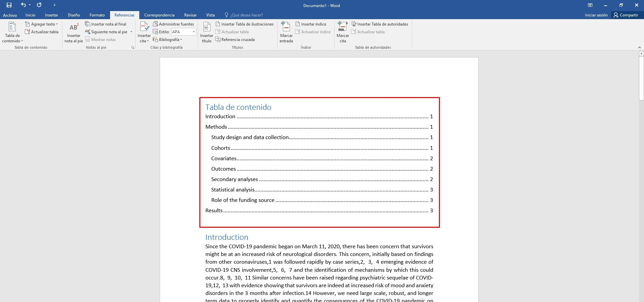Click the Results entry in the table of contents
This screenshot has height=302, width=644.
319,211
